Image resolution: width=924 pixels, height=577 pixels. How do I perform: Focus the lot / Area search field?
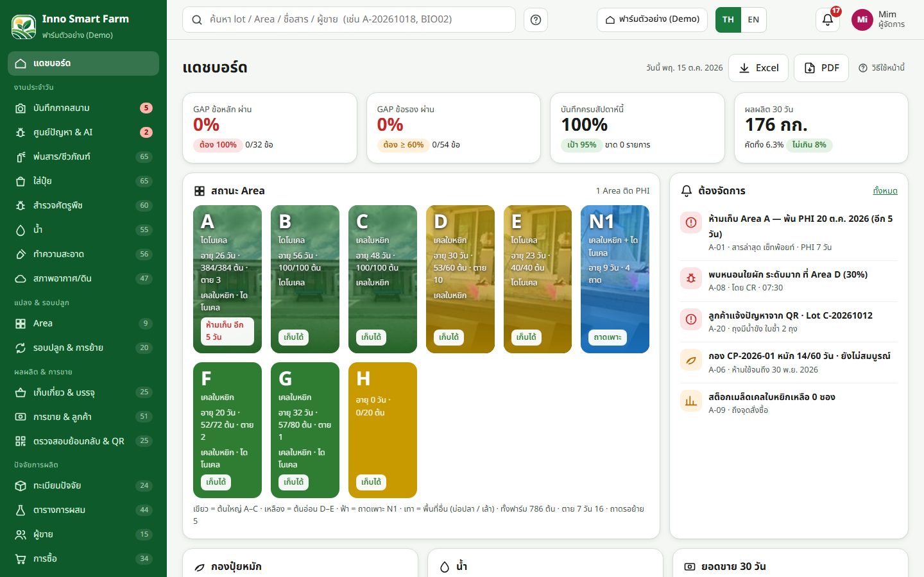point(349,20)
